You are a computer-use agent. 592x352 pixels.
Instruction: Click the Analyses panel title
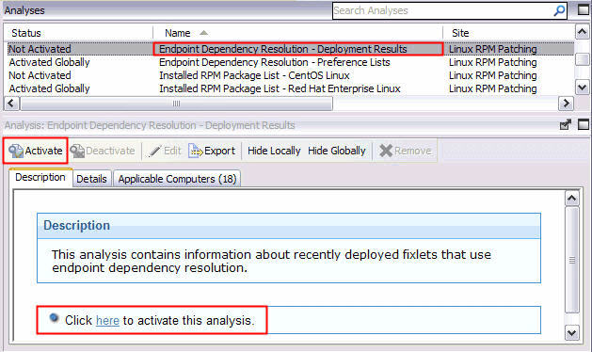pyautogui.click(x=24, y=10)
